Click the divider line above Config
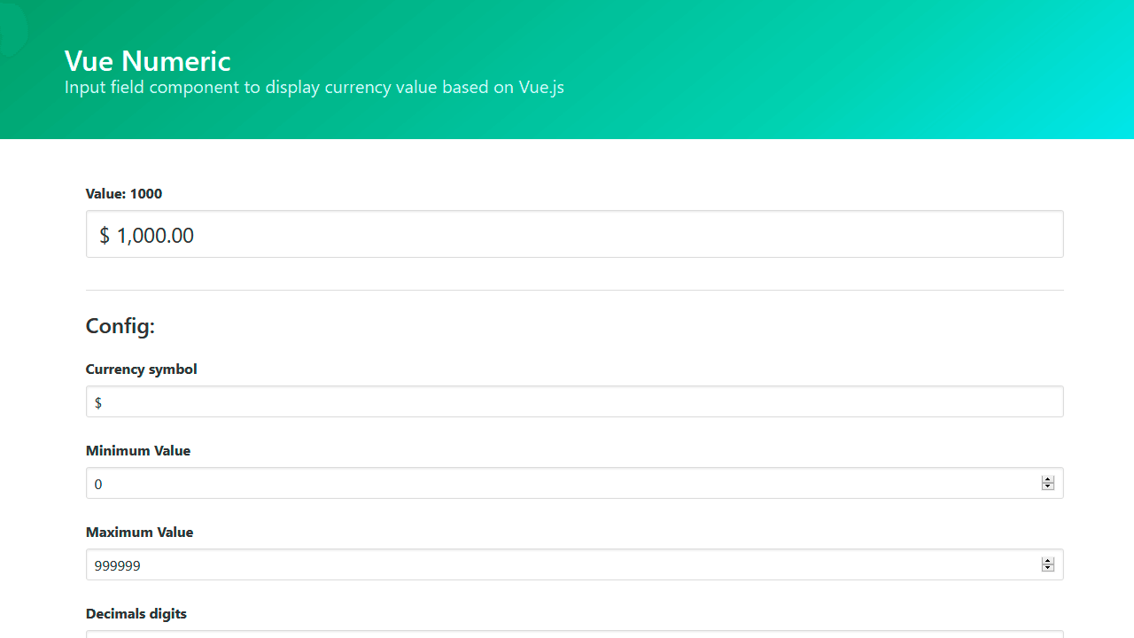Image resolution: width=1134 pixels, height=638 pixels. pyautogui.click(x=574, y=290)
